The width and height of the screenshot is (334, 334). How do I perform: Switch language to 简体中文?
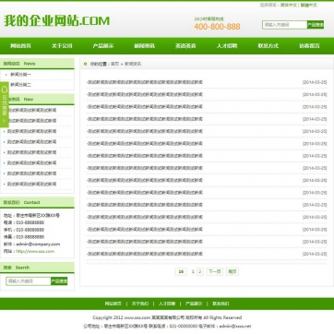tap(289, 5)
